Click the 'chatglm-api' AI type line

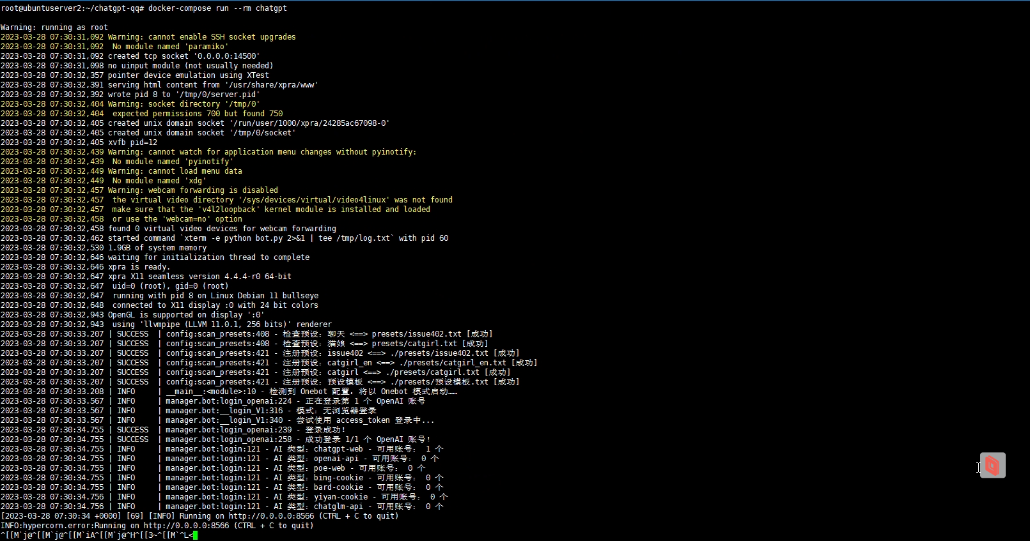pyautogui.click(x=222, y=507)
